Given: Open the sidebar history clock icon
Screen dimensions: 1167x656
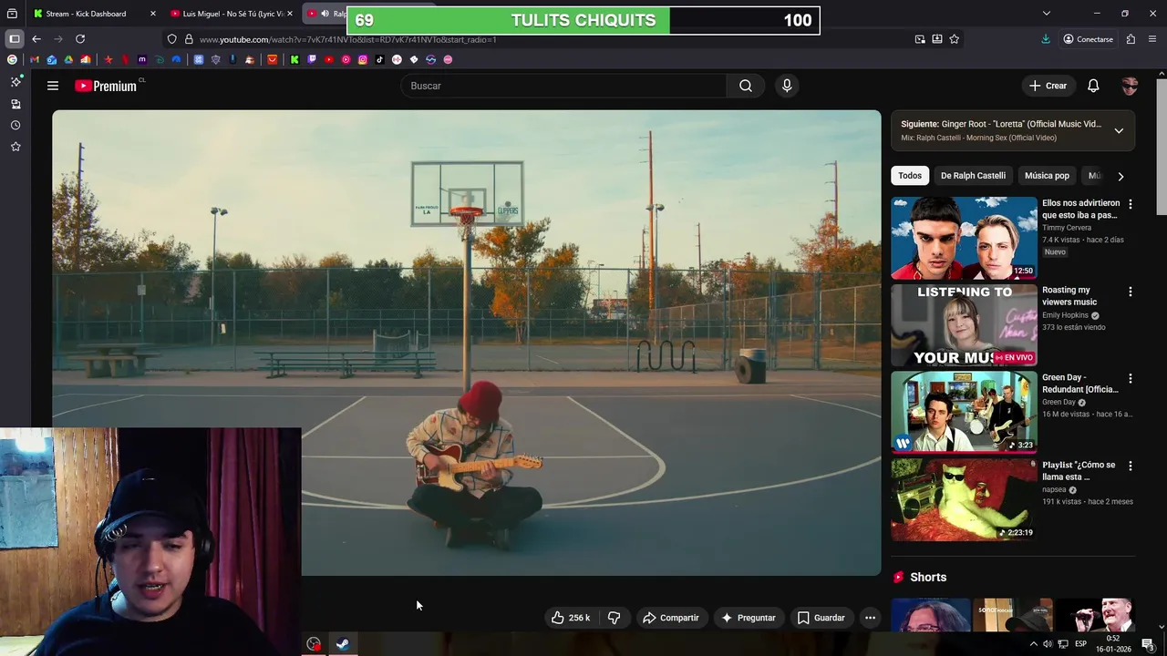Looking at the screenshot, I should [x=15, y=125].
